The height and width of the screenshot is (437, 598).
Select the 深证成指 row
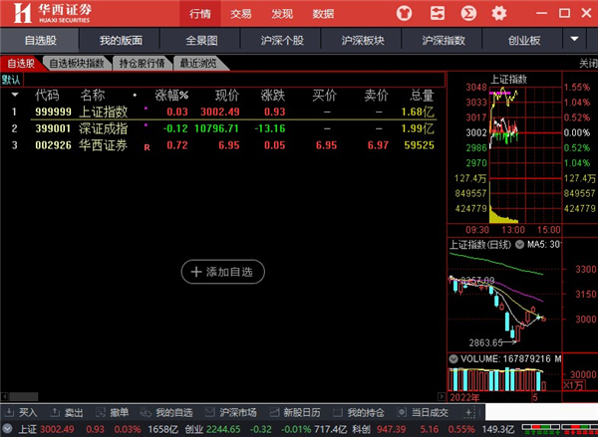(222, 128)
